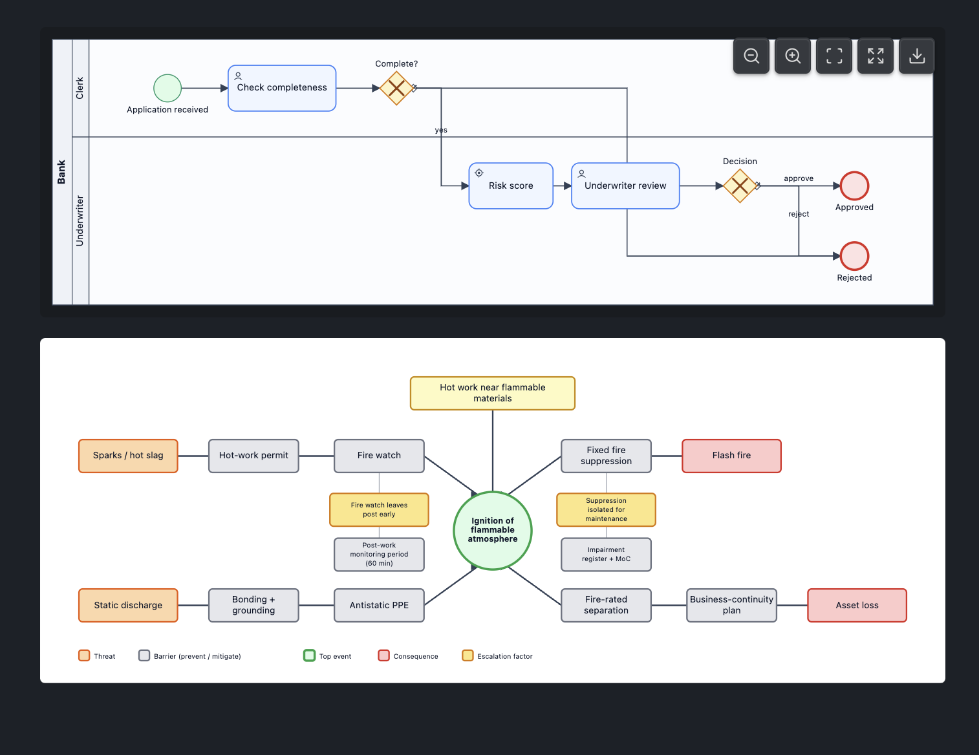
Task: Click the 'Consequence' legend text
Action: click(x=416, y=656)
